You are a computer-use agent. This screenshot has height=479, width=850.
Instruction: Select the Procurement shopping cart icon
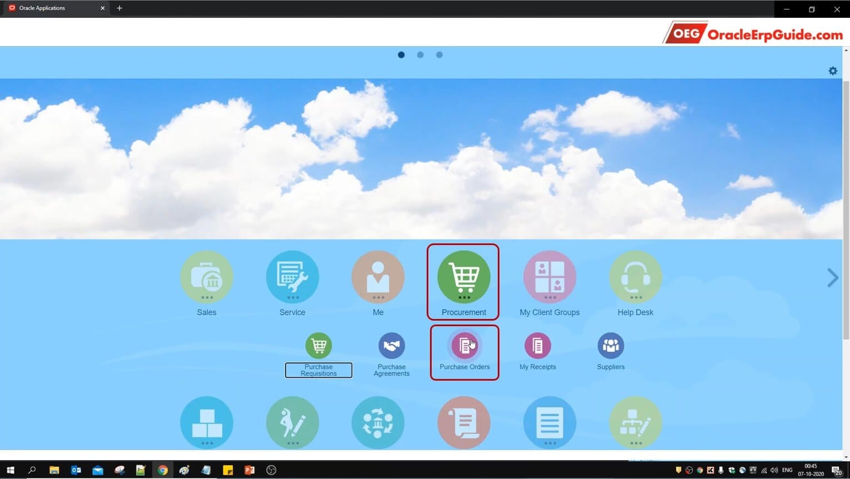coord(464,277)
